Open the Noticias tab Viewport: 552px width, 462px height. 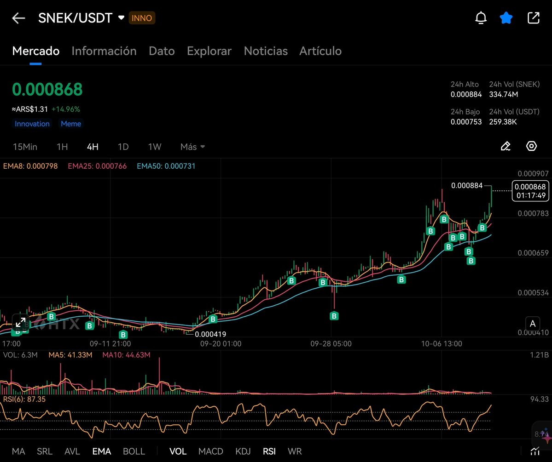point(266,51)
